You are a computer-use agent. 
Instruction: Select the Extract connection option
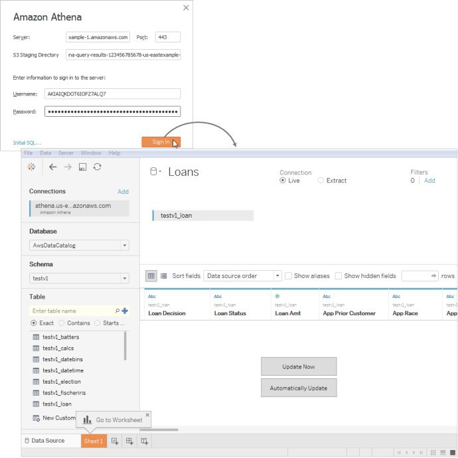(321, 181)
